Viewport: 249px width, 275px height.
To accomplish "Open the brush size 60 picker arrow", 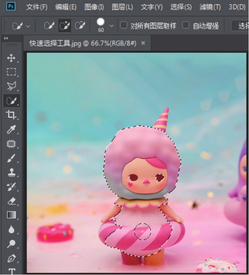I will [x=111, y=26].
